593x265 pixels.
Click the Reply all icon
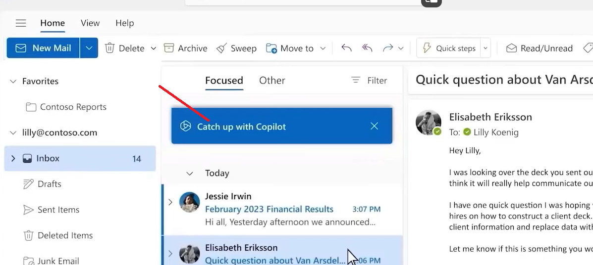(367, 48)
